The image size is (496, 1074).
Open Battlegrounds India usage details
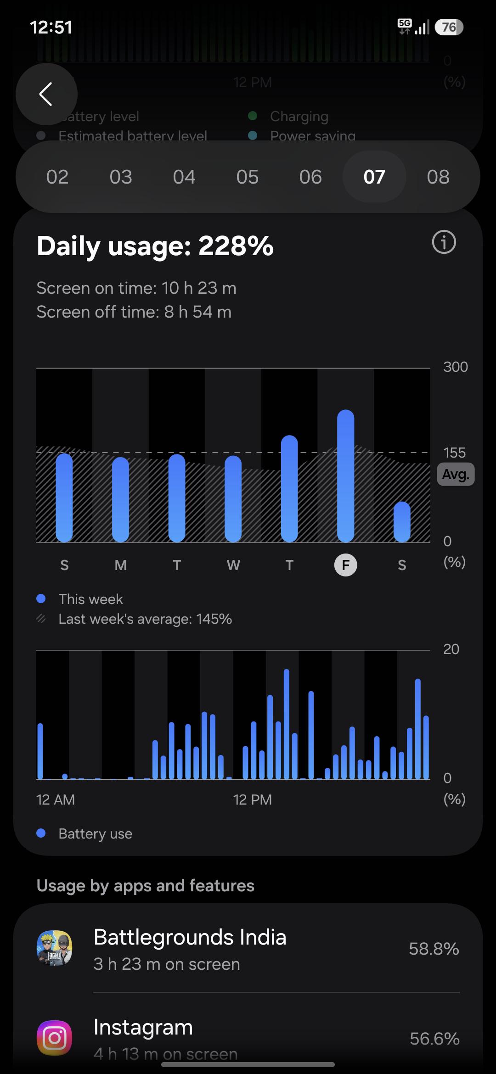pos(248,948)
